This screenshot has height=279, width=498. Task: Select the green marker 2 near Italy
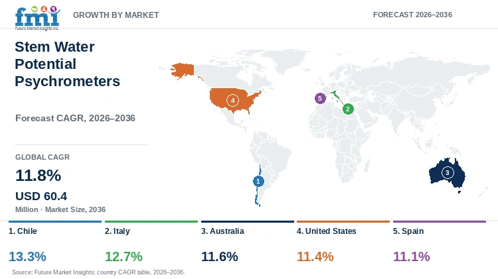pyautogui.click(x=348, y=109)
